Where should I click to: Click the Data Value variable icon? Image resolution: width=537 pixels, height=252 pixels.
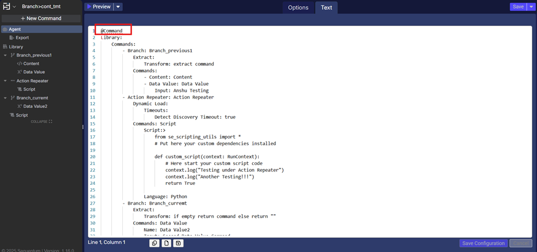pos(19,72)
